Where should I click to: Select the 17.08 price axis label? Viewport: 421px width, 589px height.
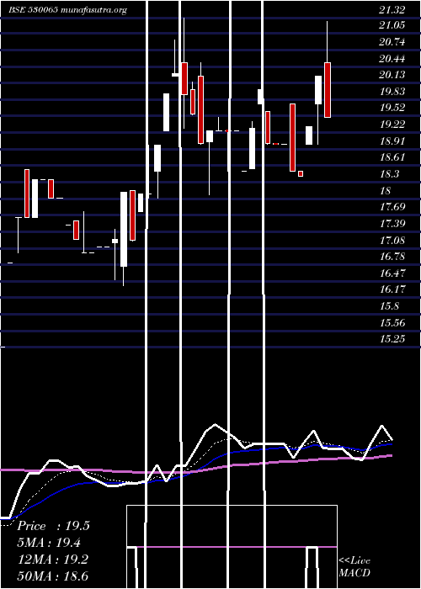(x=392, y=241)
